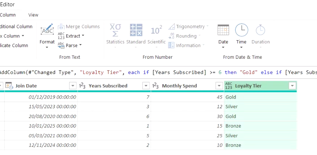
Task: Open the Loyalty Tier filter dropdown
Action: [x=292, y=86]
